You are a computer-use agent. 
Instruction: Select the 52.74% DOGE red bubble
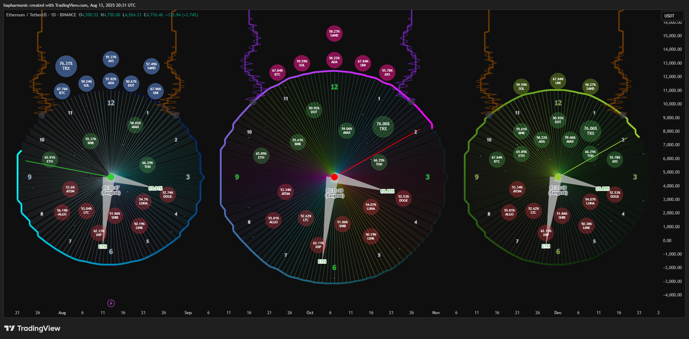[x=168, y=195]
